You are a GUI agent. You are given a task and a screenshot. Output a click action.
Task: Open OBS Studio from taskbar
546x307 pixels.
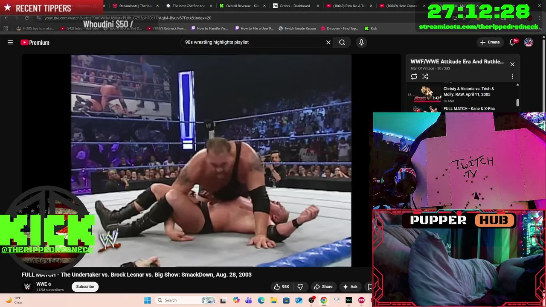pos(311,300)
